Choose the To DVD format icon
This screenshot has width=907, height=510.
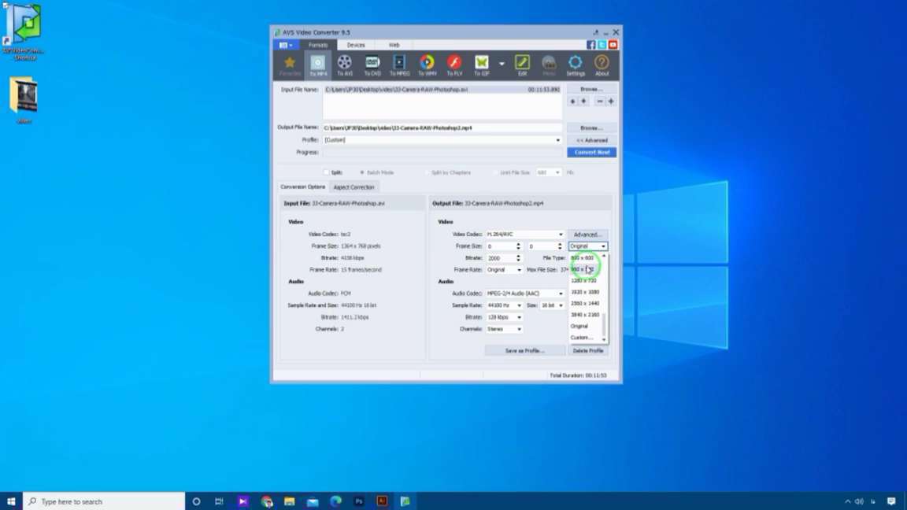tap(372, 65)
